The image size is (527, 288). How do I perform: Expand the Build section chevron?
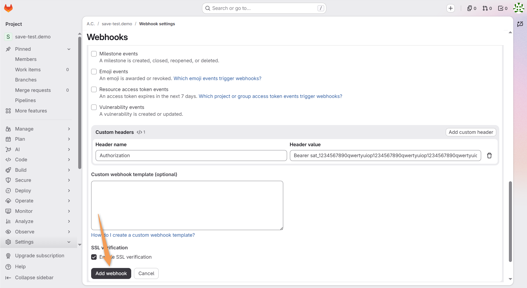(69, 170)
